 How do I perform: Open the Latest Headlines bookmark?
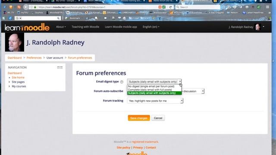tap(253, 12)
